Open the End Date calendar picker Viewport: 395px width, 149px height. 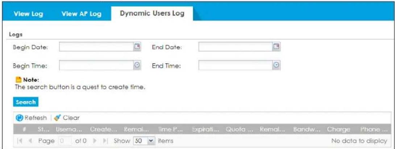point(276,47)
